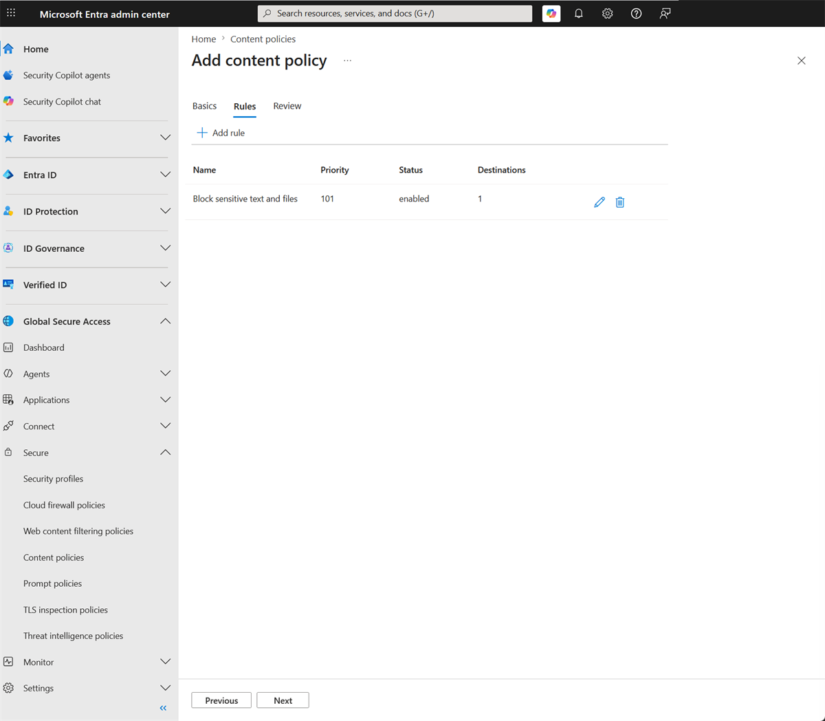Open the help question mark icon

pyautogui.click(x=637, y=13)
